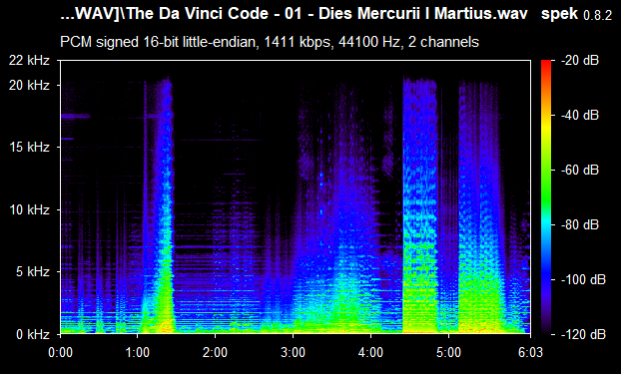Click the 0.8.2 version number

[x=598, y=16]
